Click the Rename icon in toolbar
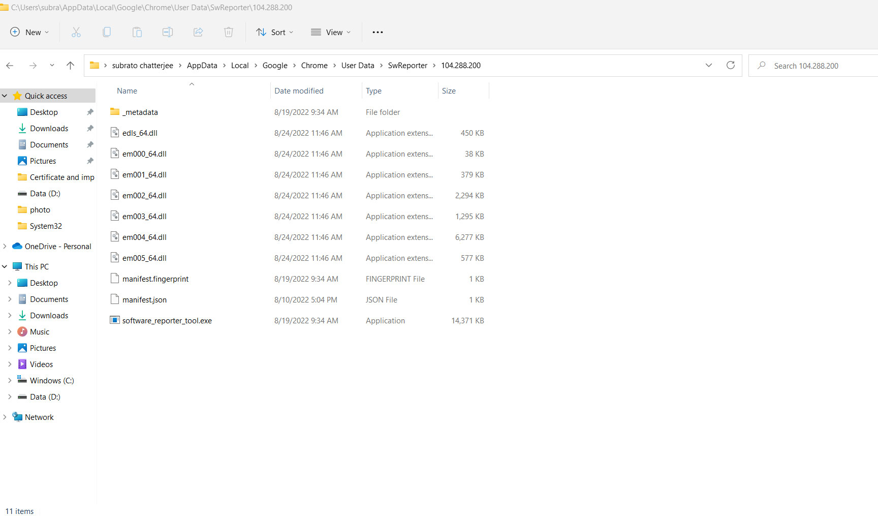Image resolution: width=878 pixels, height=516 pixels. tap(168, 32)
